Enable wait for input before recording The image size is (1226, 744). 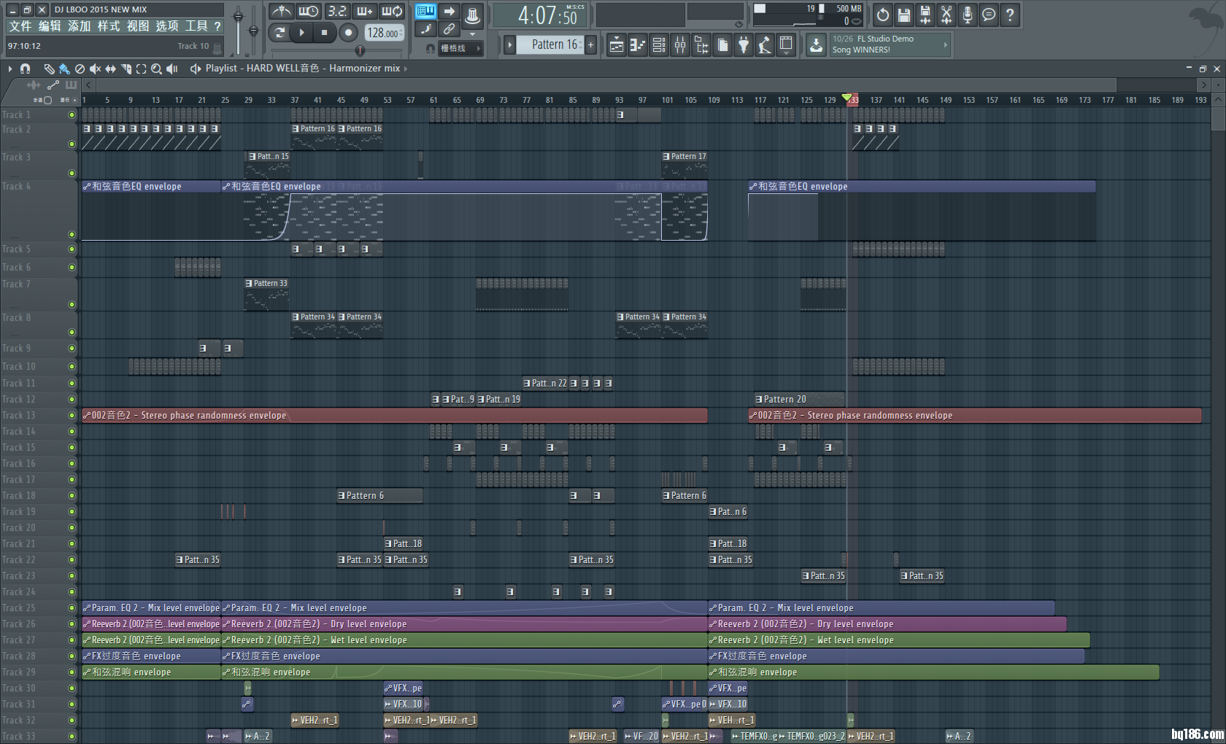[309, 11]
